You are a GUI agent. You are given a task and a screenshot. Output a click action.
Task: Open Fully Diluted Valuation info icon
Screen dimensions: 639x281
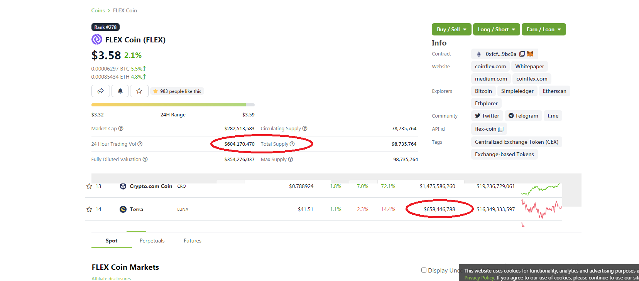click(x=145, y=159)
